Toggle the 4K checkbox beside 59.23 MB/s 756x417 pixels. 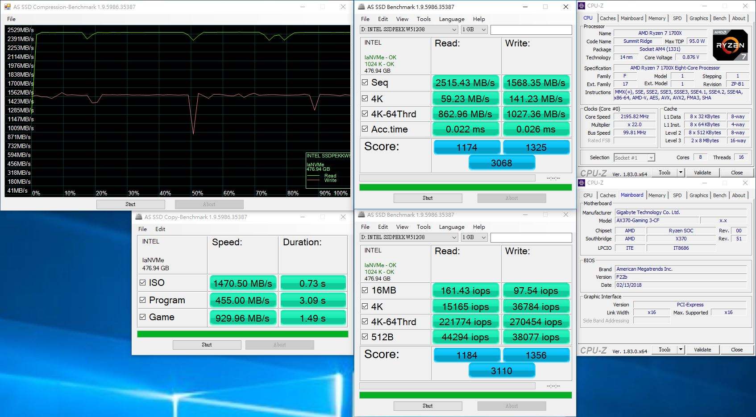tap(365, 99)
